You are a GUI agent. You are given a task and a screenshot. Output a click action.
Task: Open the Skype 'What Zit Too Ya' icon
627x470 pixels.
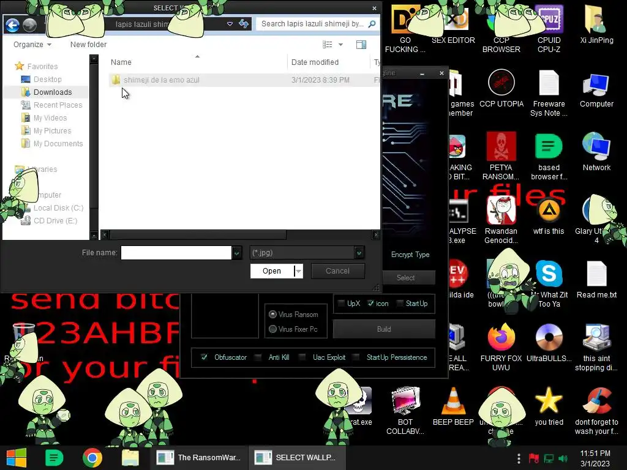[549, 284]
